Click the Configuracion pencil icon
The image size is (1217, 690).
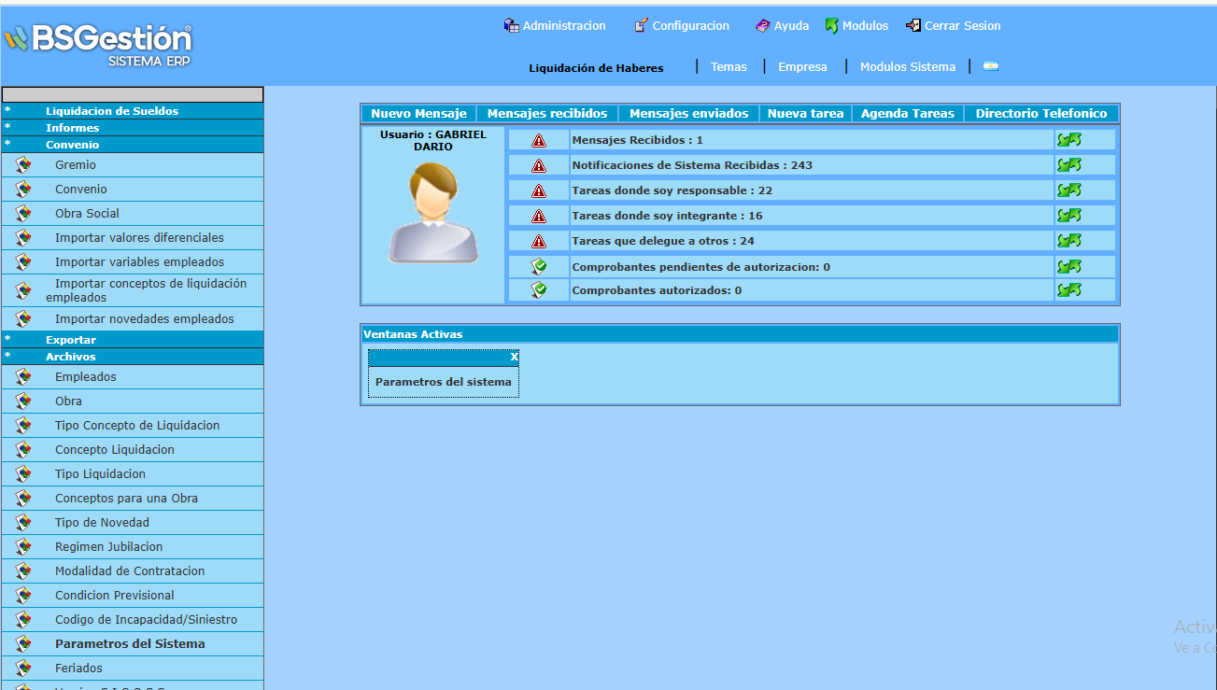(x=641, y=26)
